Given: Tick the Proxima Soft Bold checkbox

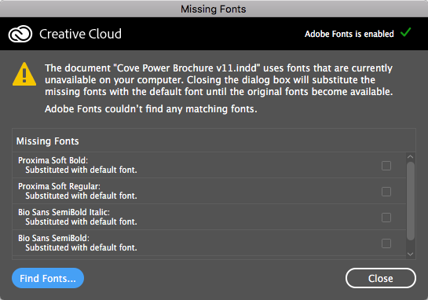Looking at the screenshot, I should (x=386, y=166).
